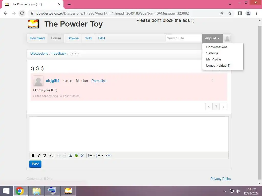Insert a bulleted list
The width and height of the screenshot is (262, 196).
[90, 155]
